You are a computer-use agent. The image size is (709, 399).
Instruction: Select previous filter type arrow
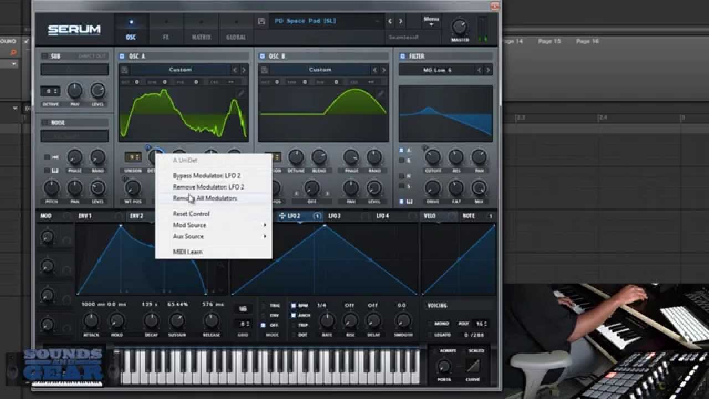coord(480,70)
